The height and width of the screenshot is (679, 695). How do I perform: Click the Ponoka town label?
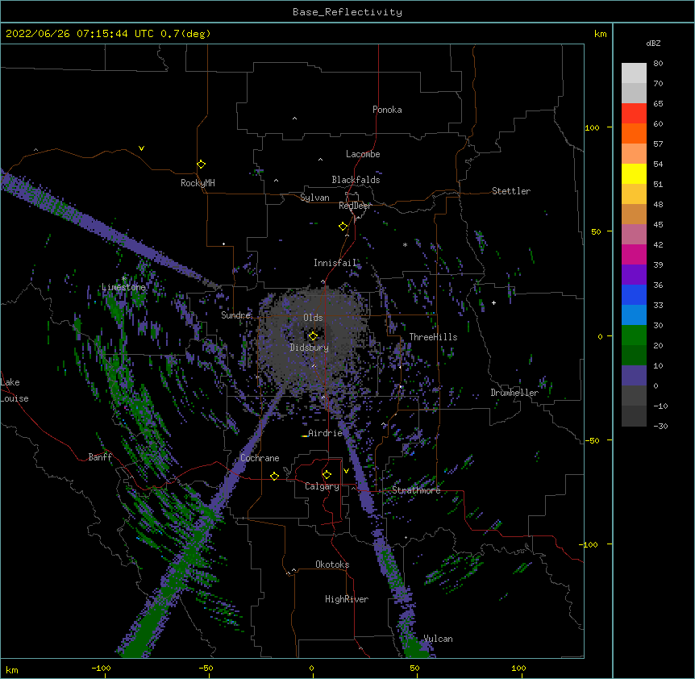click(x=387, y=110)
